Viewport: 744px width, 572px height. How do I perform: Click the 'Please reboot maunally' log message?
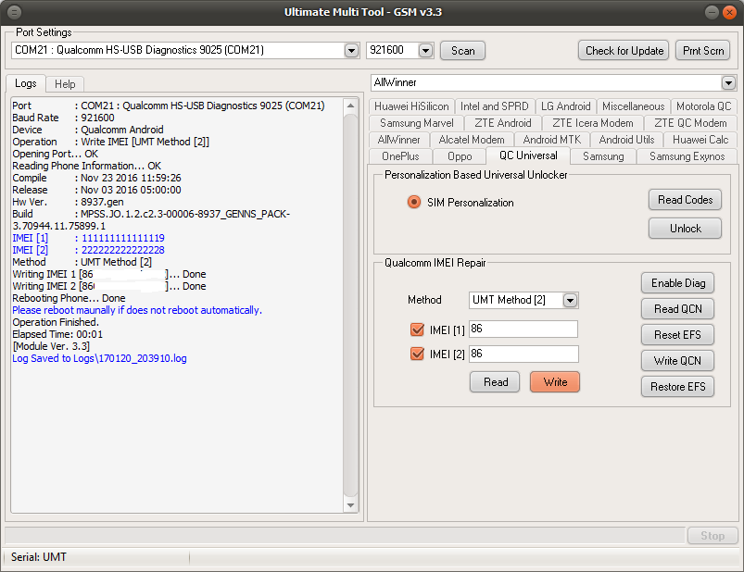click(136, 310)
